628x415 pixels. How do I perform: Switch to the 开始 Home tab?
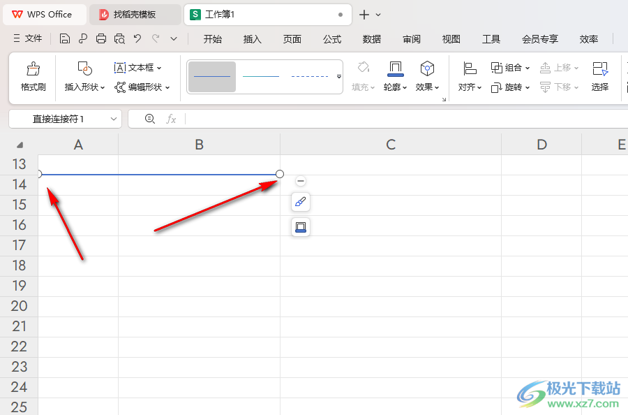[x=212, y=39]
